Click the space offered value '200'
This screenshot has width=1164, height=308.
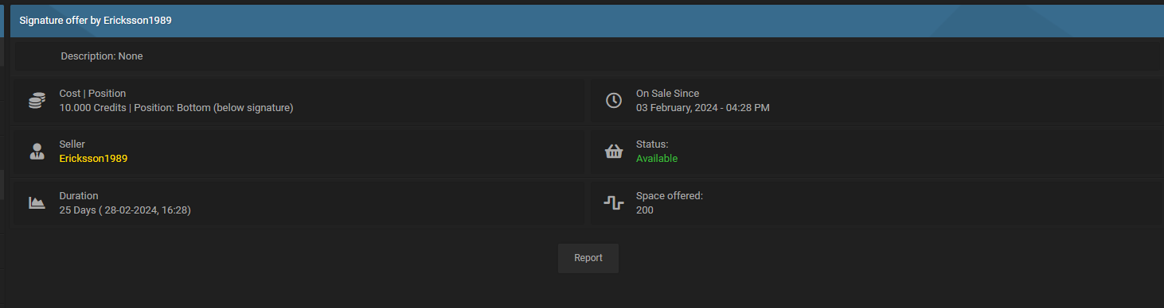[645, 210]
